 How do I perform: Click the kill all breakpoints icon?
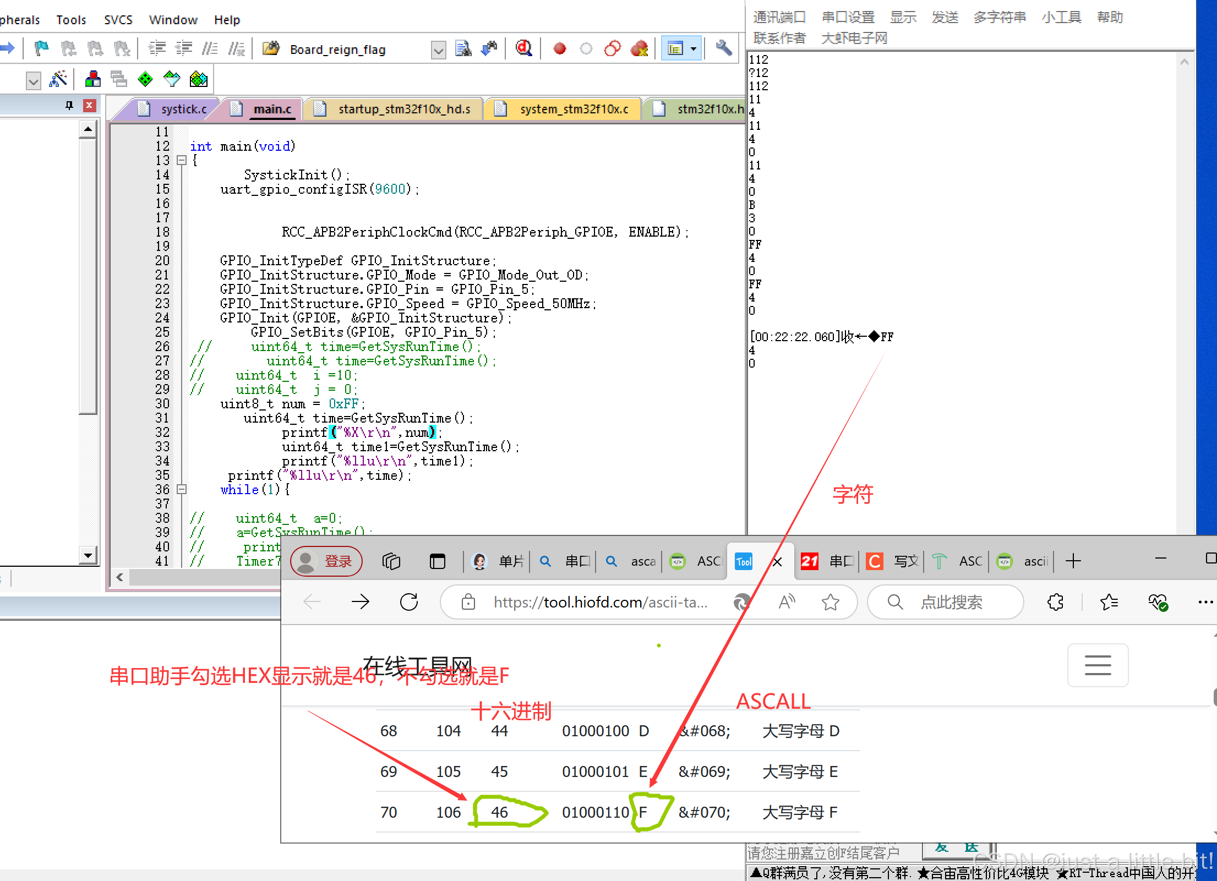tap(639, 49)
